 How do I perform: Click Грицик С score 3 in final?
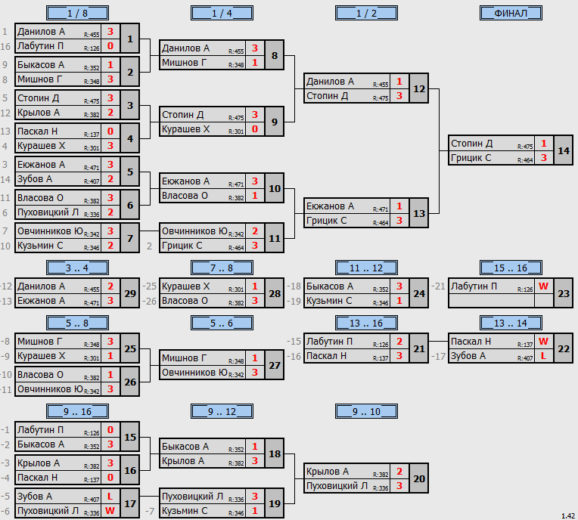tap(544, 158)
